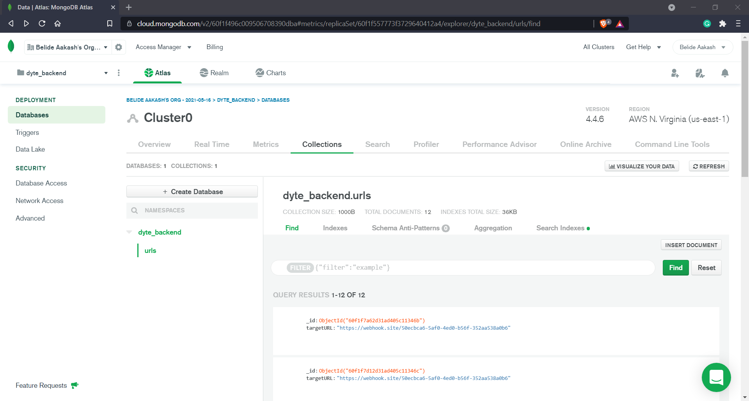Image resolution: width=749 pixels, height=401 pixels.
Task: Click Insert Document button
Action: point(691,245)
